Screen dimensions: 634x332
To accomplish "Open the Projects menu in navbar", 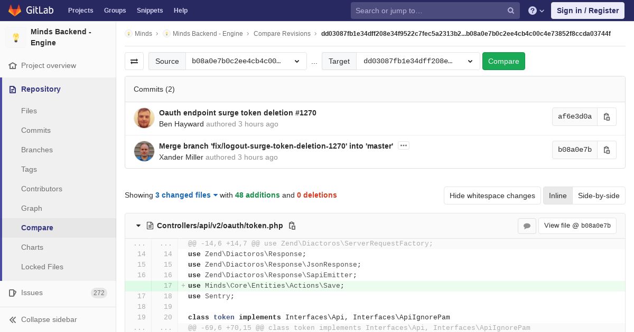I will pyautogui.click(x=80, y=11).
